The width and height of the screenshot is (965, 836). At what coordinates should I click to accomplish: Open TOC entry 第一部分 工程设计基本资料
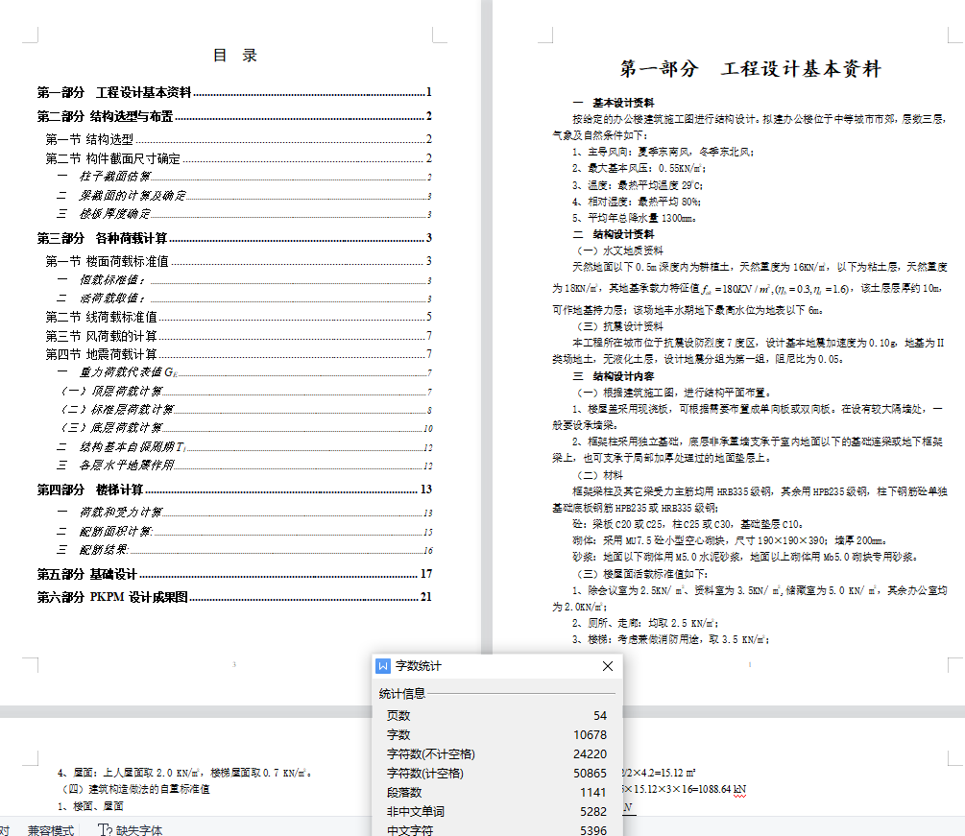point(114,93)
